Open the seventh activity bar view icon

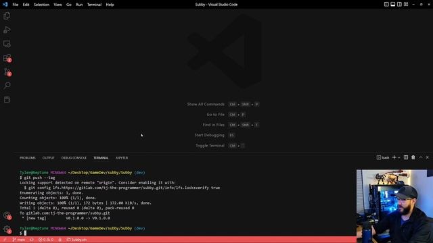7,100
